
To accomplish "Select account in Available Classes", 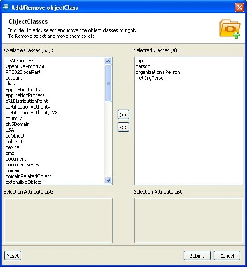I will point(14,78).
